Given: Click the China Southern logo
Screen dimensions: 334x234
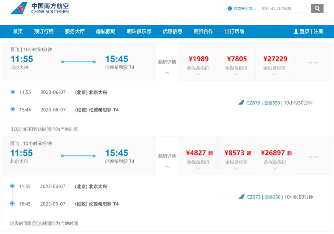Looking at the screenshot, I should coord(40,8).
